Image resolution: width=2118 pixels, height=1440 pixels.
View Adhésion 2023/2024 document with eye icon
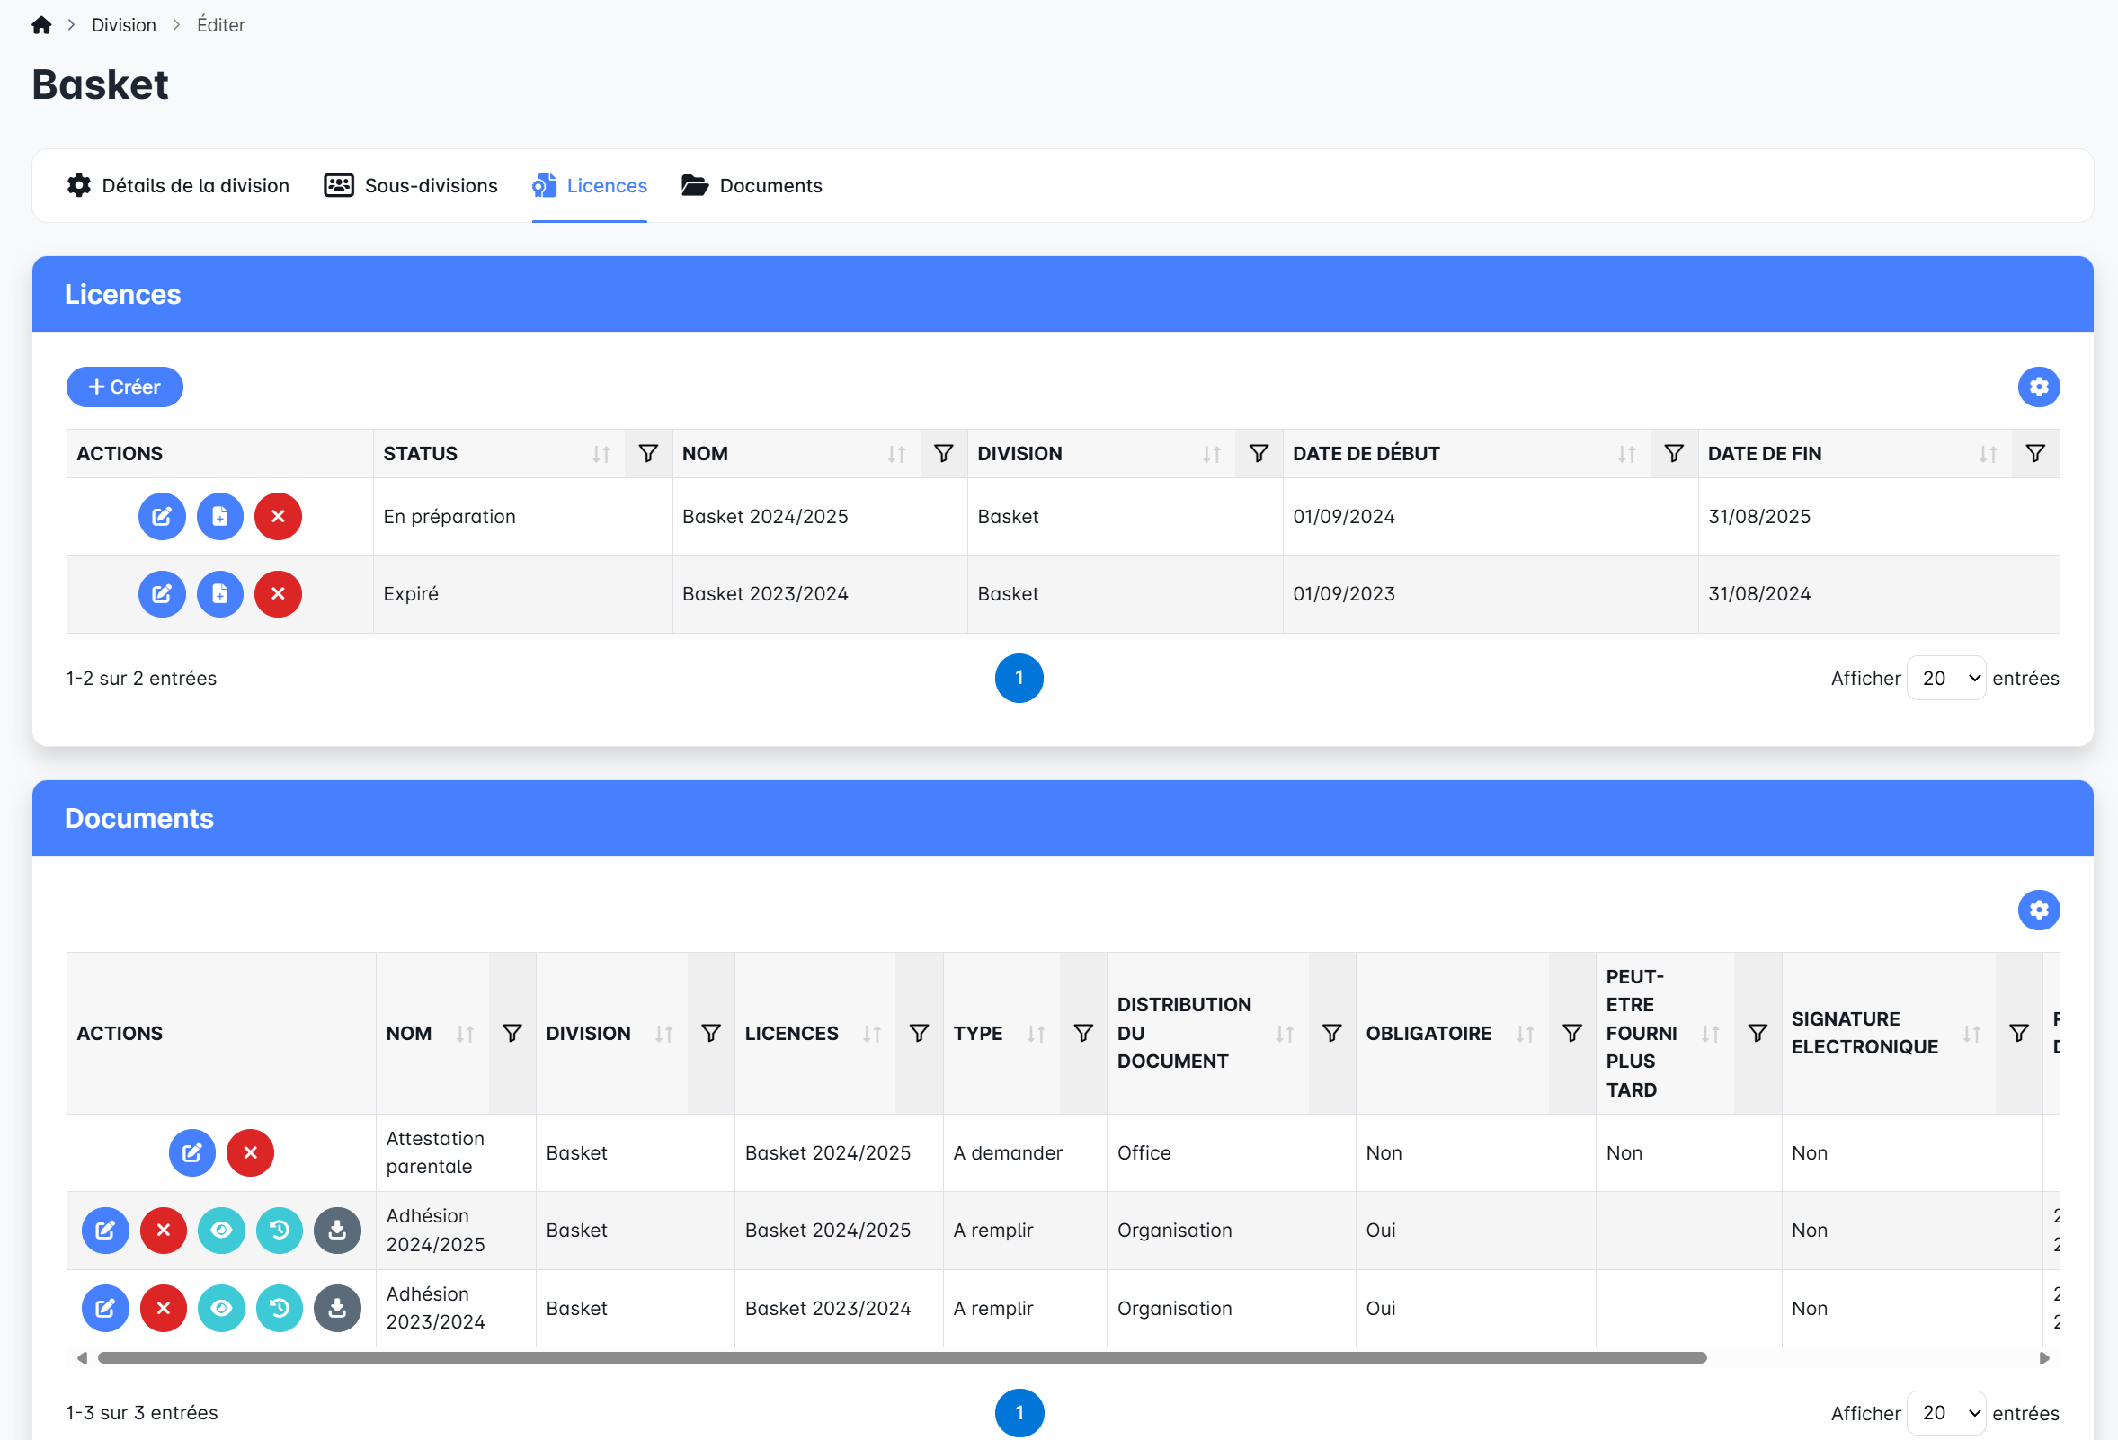tap(221, 1309)
